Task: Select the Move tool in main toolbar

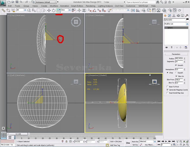Action: coord(49,10)
